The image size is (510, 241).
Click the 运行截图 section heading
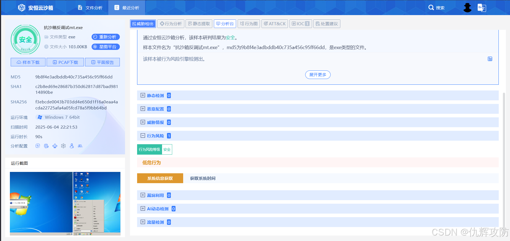pos(19,163)
